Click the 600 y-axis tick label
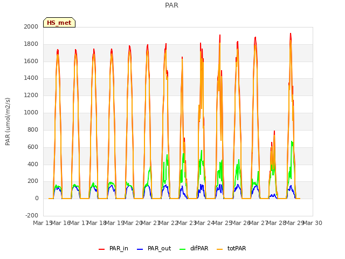The width and height of the screenshot is (345, 259). point(33,147)
